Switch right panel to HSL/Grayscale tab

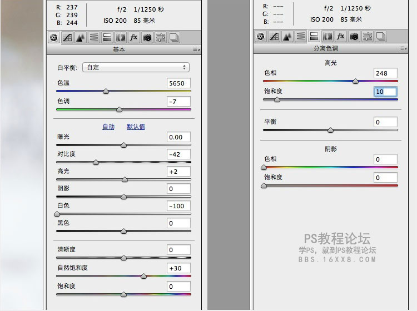(301, 37)
